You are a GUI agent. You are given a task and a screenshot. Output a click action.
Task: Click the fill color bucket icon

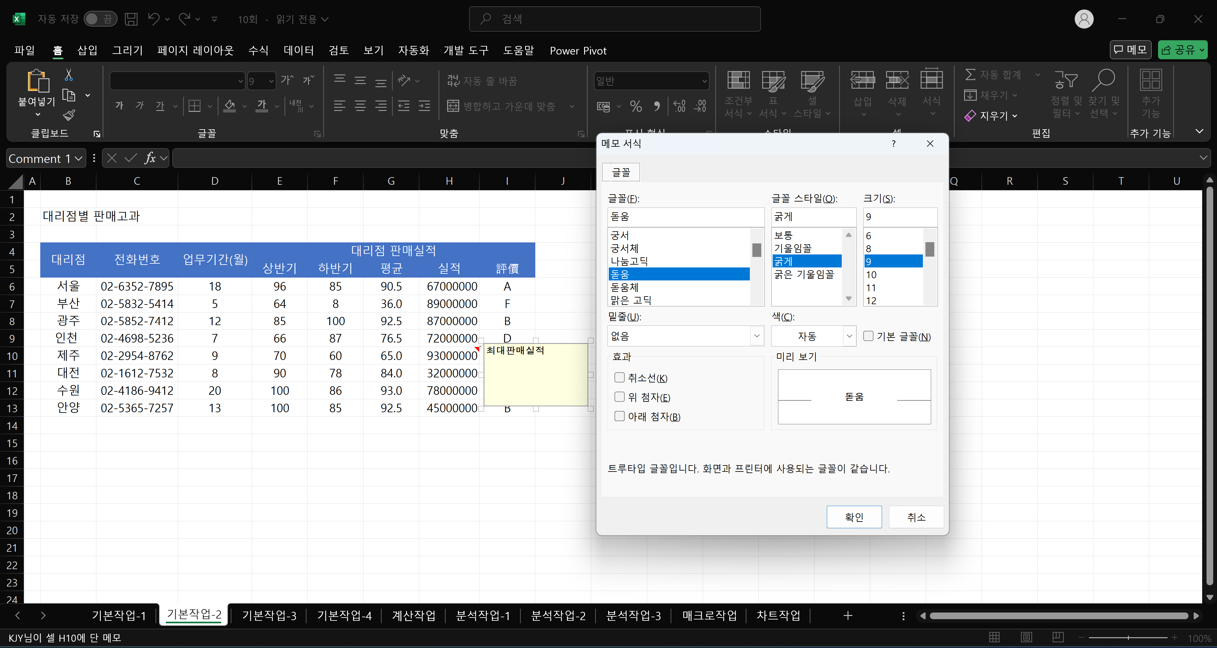tap(229, 105)
